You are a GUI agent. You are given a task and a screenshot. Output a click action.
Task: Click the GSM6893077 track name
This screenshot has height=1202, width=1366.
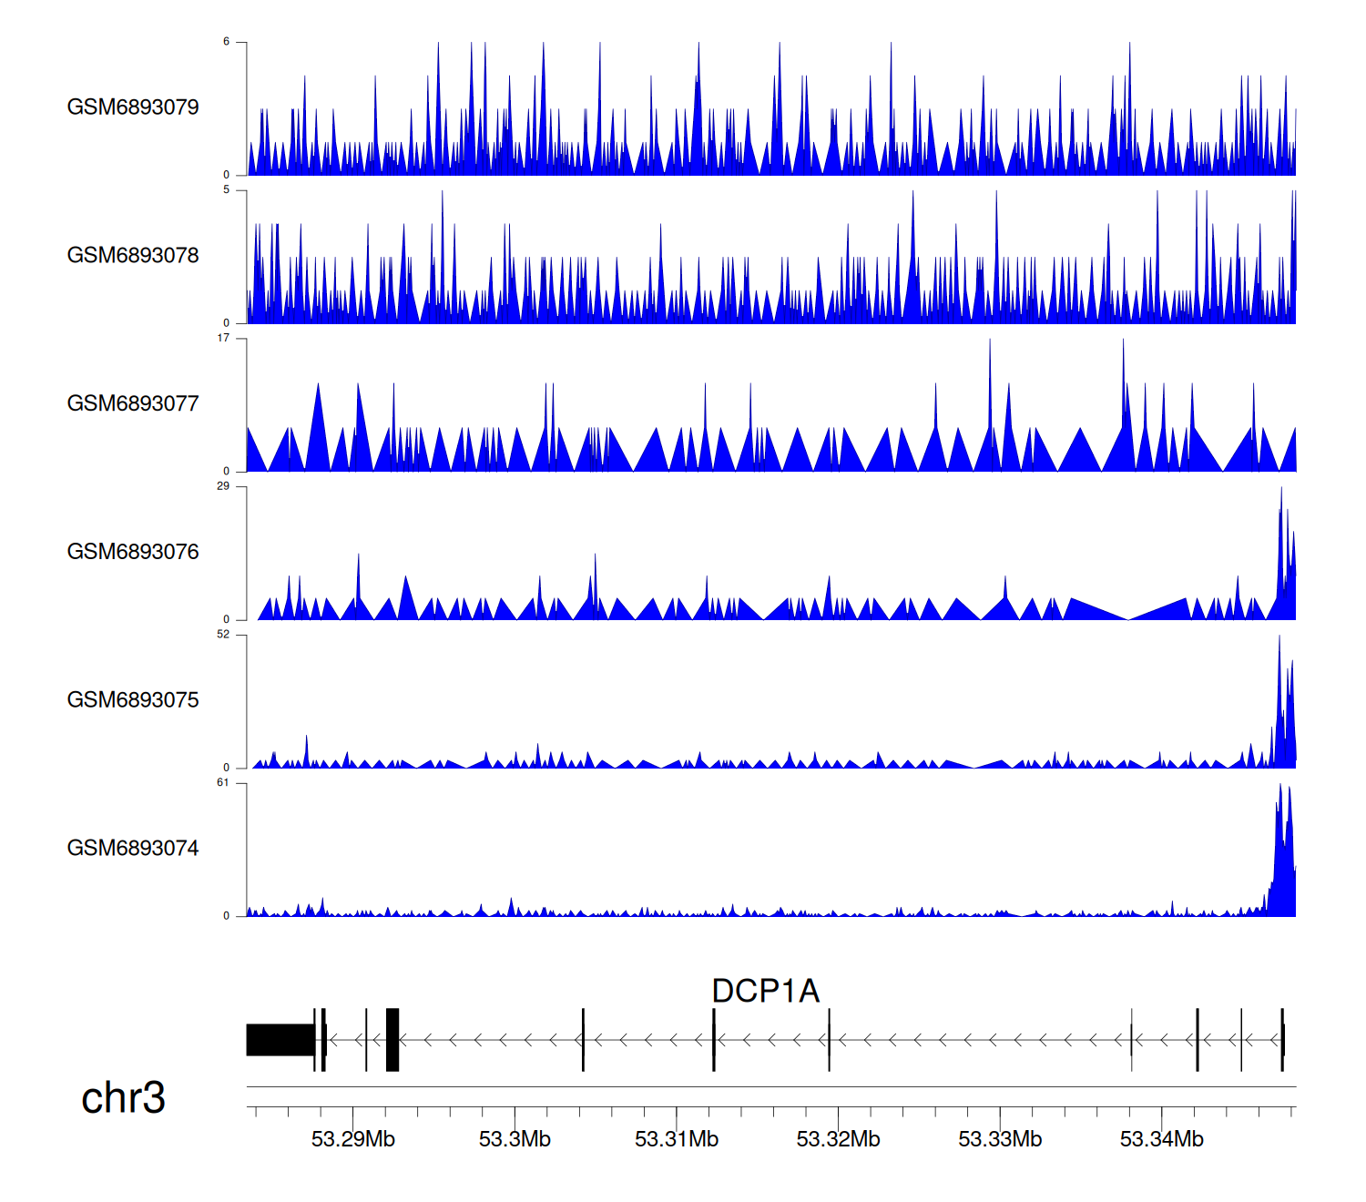pyautogui.click(x=133, y=404)
